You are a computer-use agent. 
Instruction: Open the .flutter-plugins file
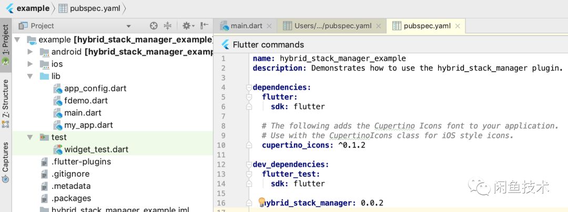[81, 162]
